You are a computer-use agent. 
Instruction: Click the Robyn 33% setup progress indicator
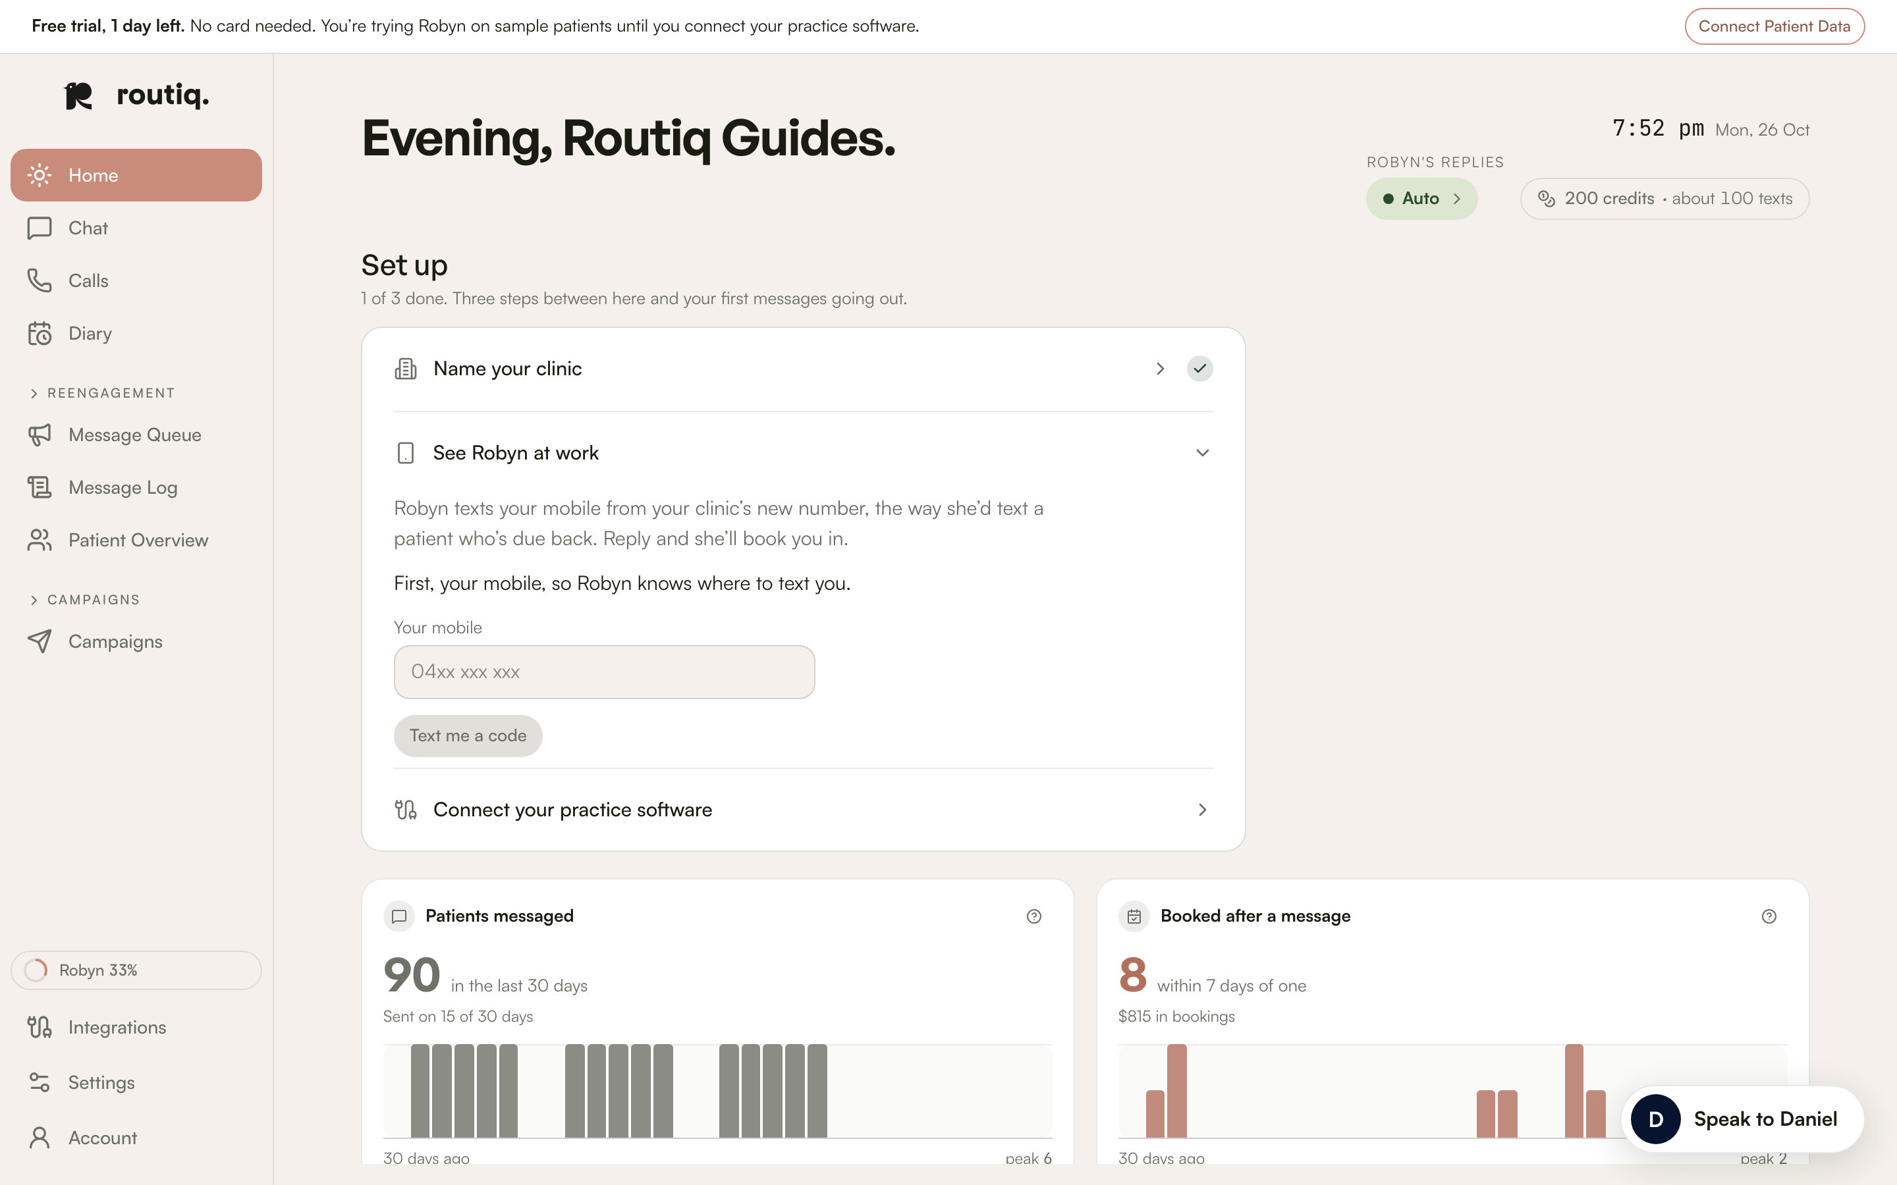(x=136, y=970)
